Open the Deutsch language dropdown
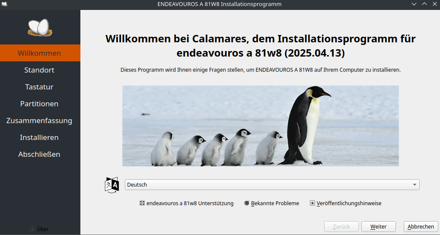The width and height of the screenshot is (440, 235). 272,184
